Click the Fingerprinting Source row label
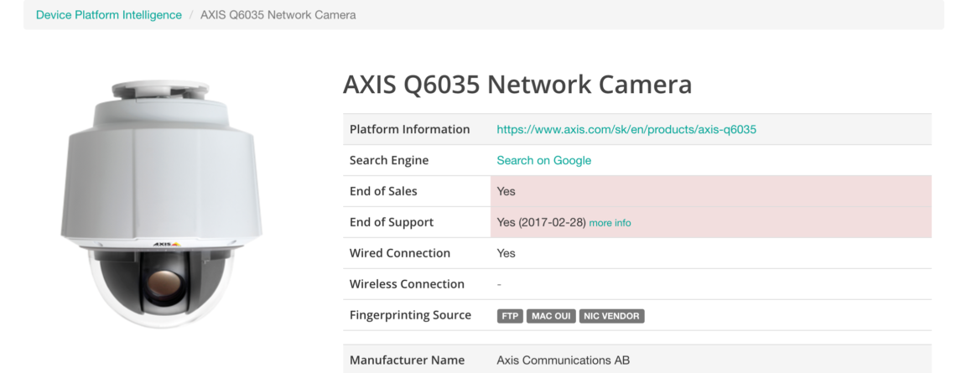Image resolution: width=956 pixels, height=373 pixels. 410,315
